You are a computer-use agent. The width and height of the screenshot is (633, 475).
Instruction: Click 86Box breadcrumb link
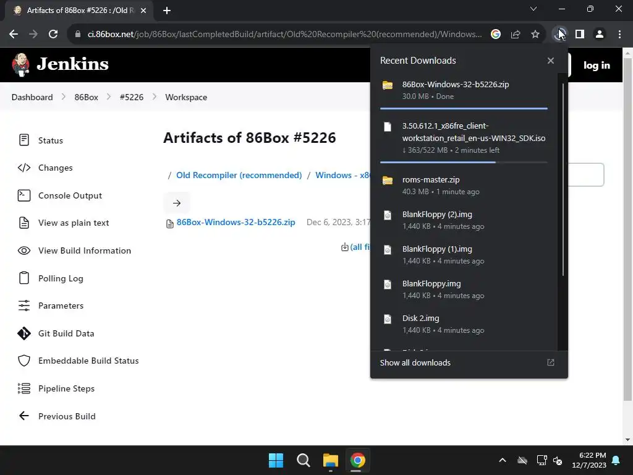click(87, 97)
